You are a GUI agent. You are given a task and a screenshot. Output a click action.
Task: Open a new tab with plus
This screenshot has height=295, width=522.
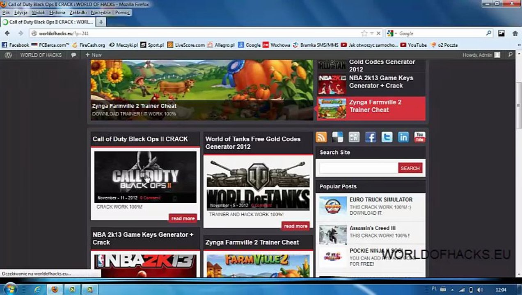tap(101, 22)
